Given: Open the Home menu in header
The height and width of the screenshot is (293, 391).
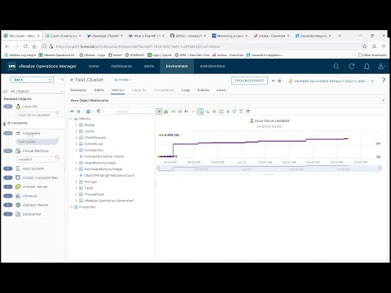Looking at the screenshot, I should click(94, 66).
